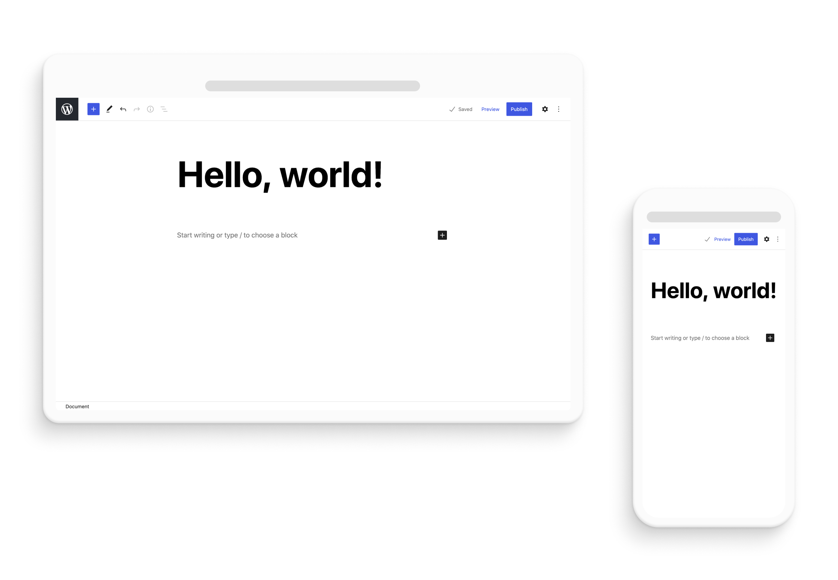
Task: Click the WordPress logo icon
Action: click(67, 109)
